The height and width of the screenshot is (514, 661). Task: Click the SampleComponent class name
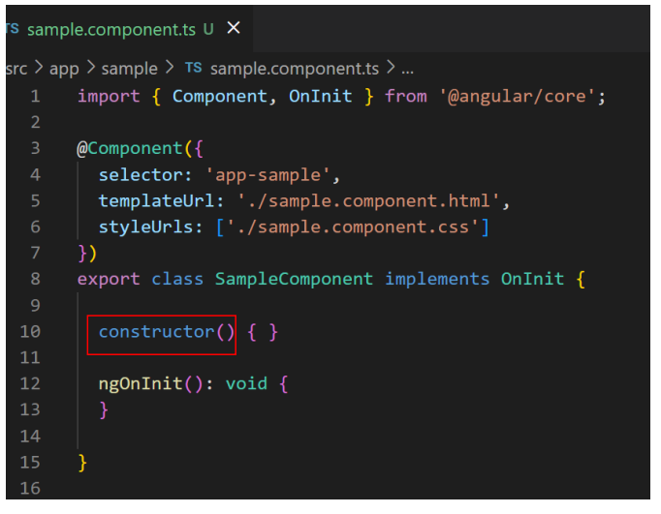[x=294, y=279]
